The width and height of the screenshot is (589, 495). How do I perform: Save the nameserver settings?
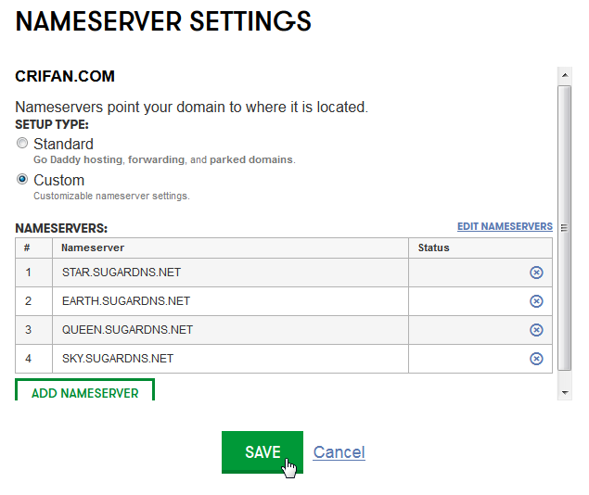(x=262, y=452)
